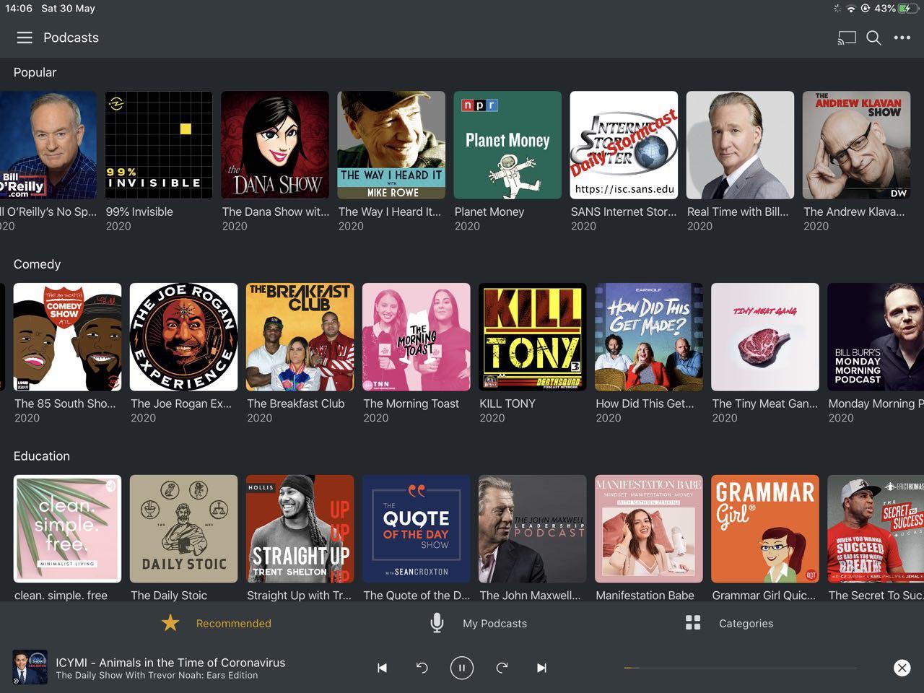Tap the '99% Invisible' title text
924x693 pixels.
tap(139, 212)
